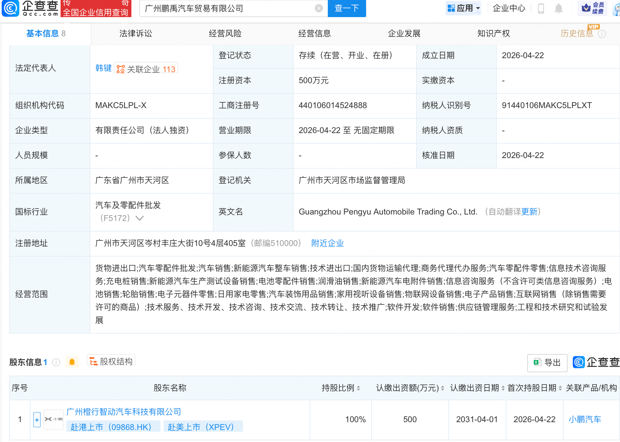Open the 附近企业 link
620x442 pixels.
327,243
